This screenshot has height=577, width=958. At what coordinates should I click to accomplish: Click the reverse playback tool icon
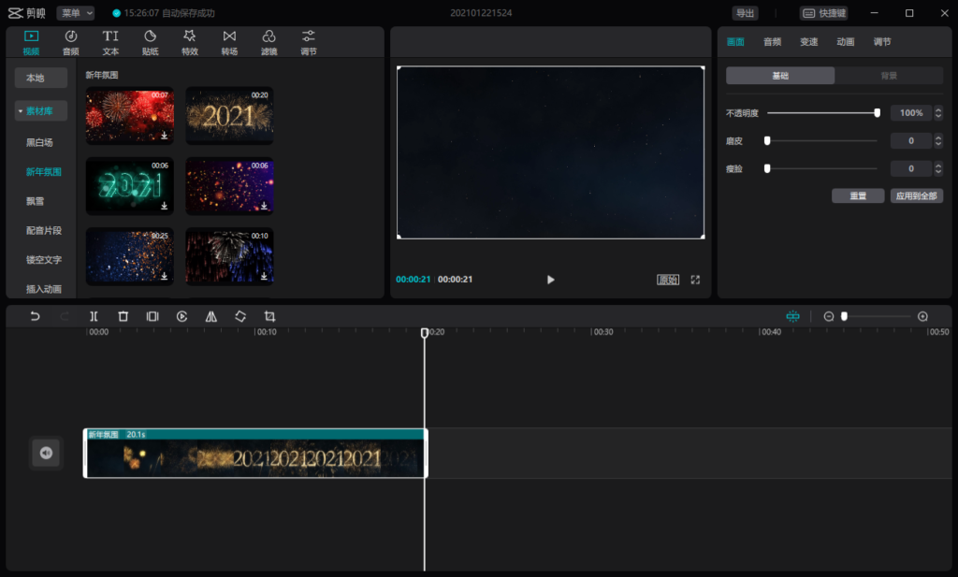click(x=181, y=316)
